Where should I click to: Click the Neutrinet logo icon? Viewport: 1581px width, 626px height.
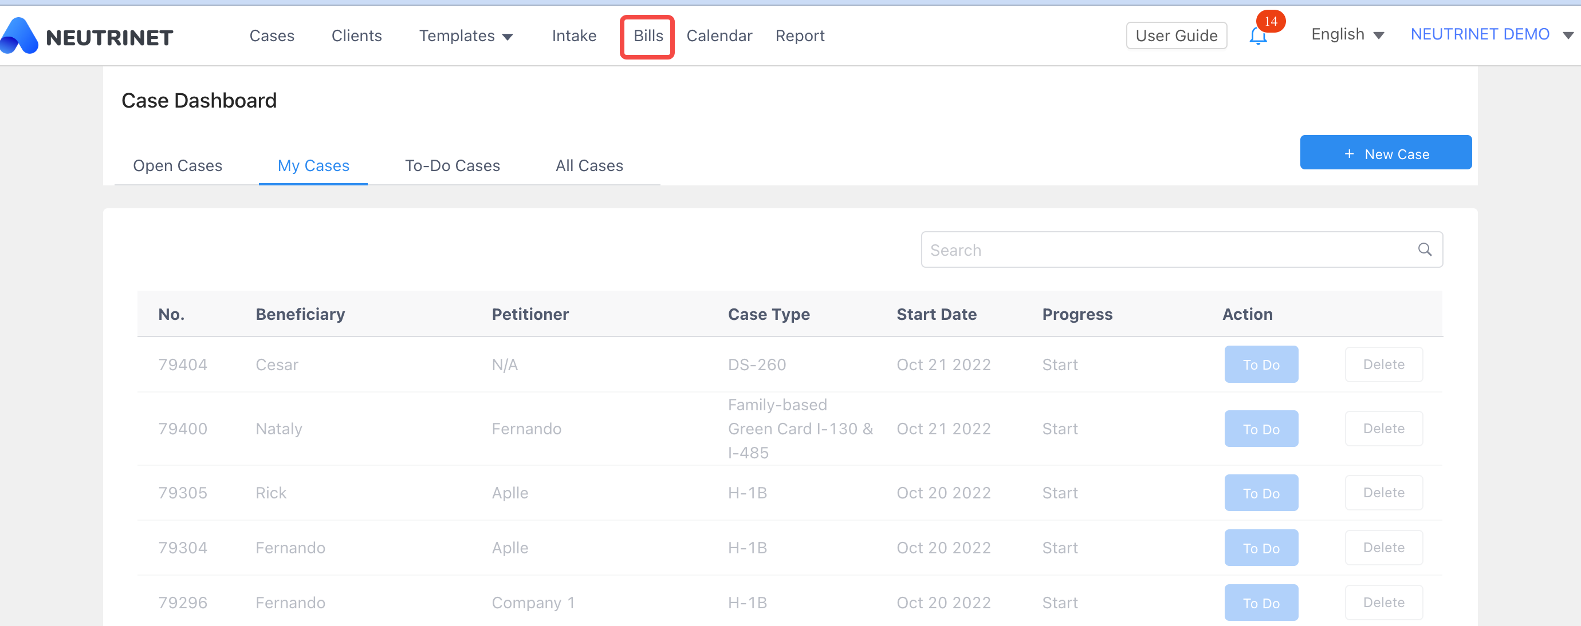pyautogui.click(x=19, y=35)
